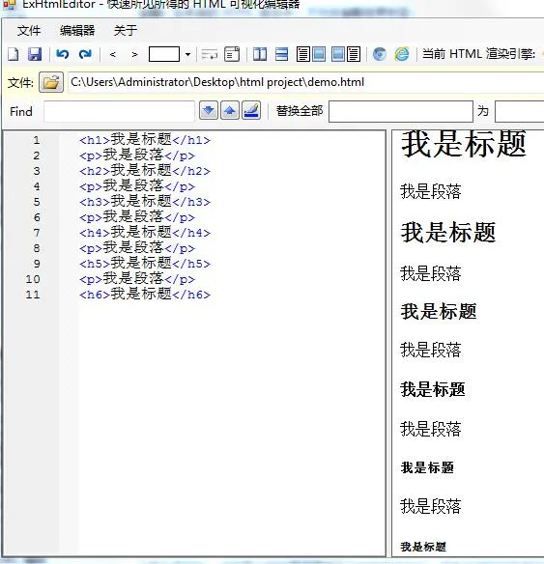Switch to side-by-side vertical split layout

click(260, 54)
